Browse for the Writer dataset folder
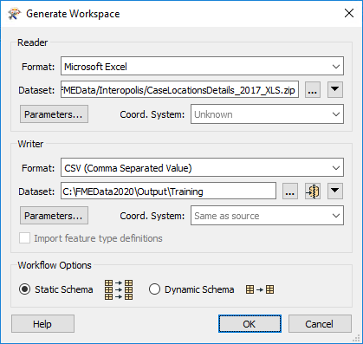363x344 pixels. (289, 191)
